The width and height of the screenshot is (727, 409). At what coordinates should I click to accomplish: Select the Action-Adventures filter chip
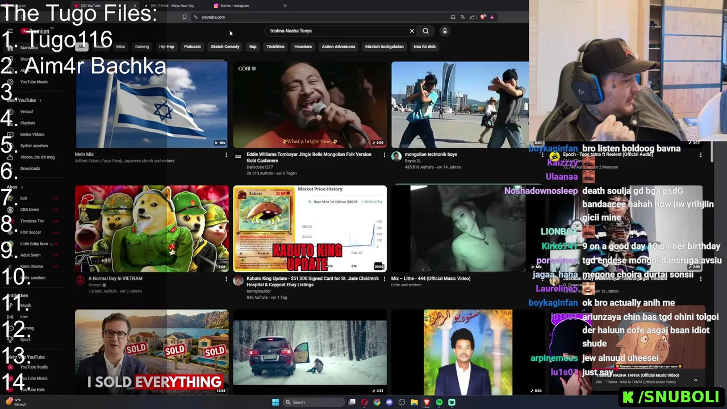click(x=338, y=47)
